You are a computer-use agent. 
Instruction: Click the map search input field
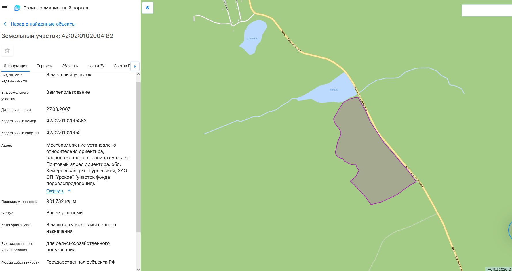487,10
